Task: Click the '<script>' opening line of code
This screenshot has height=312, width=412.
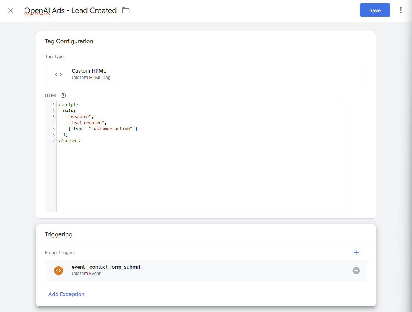Action: (x=68, y=105)
